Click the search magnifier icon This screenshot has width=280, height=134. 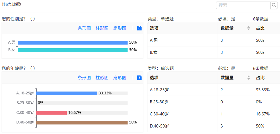274,5
